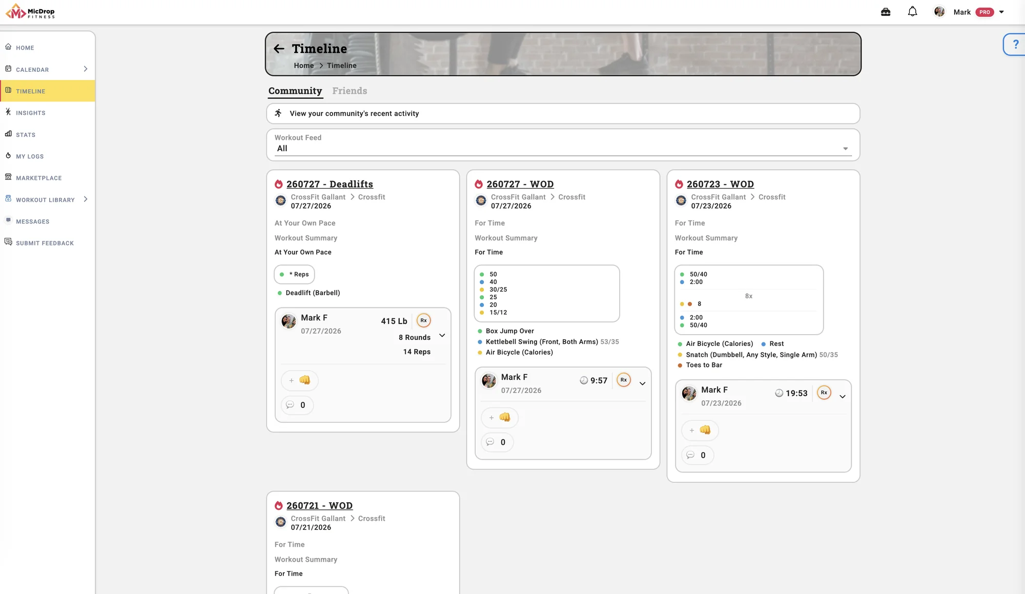Open Home in sidebar
This screenshot has width=1025, height=594.
(x=47, y=48)
